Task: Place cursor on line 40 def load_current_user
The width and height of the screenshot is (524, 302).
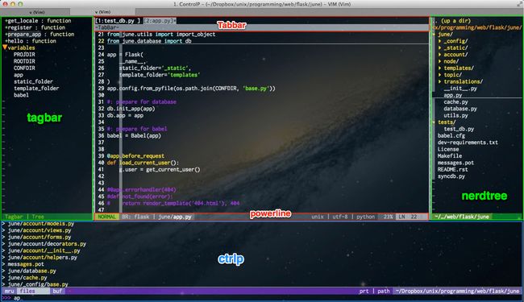Action: (143, 163)
